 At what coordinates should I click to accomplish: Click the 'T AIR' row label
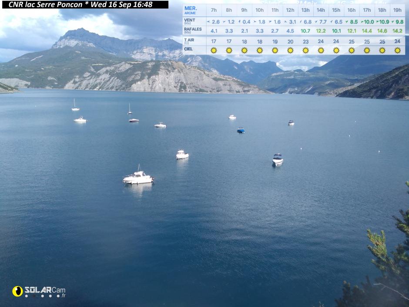(189, 41)
